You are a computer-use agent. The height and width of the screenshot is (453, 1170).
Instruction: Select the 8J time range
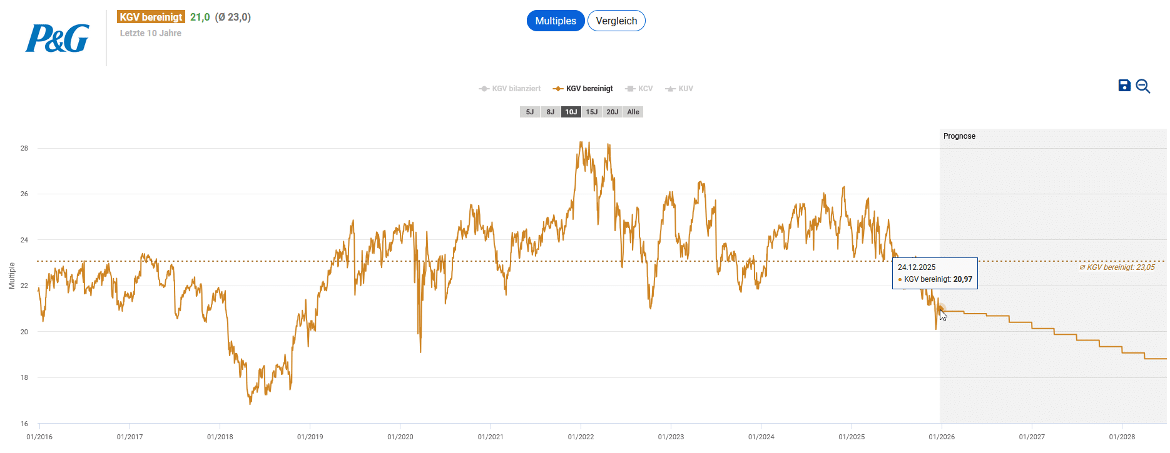551,112
